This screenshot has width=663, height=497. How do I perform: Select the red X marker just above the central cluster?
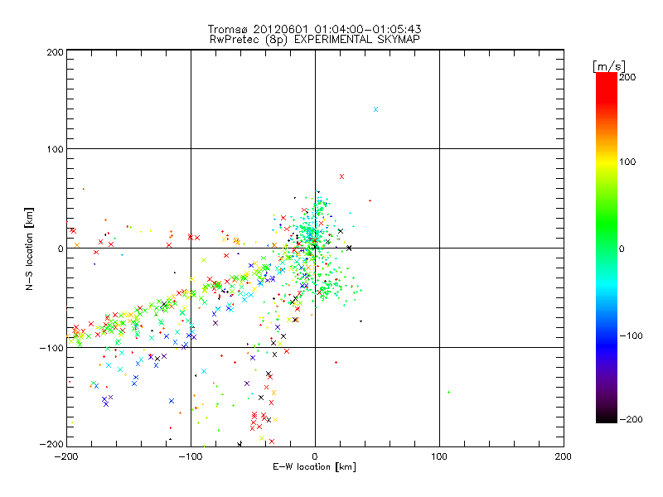click(341, 176)
